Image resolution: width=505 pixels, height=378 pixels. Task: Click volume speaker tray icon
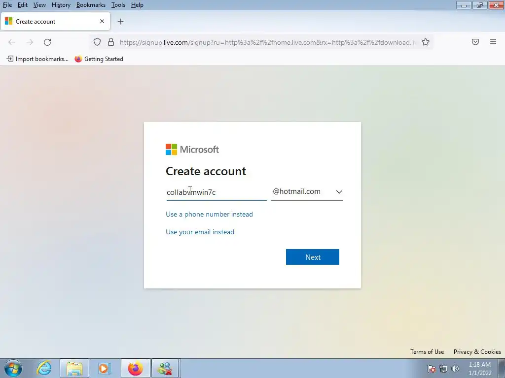point(455,369)
